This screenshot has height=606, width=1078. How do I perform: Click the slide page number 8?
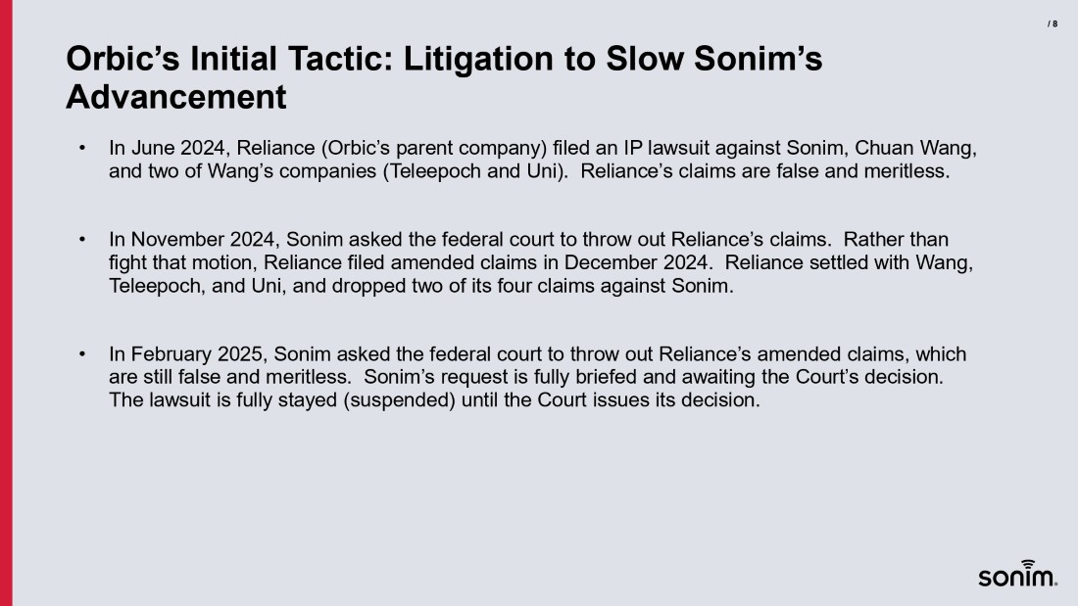point(1053,23)
